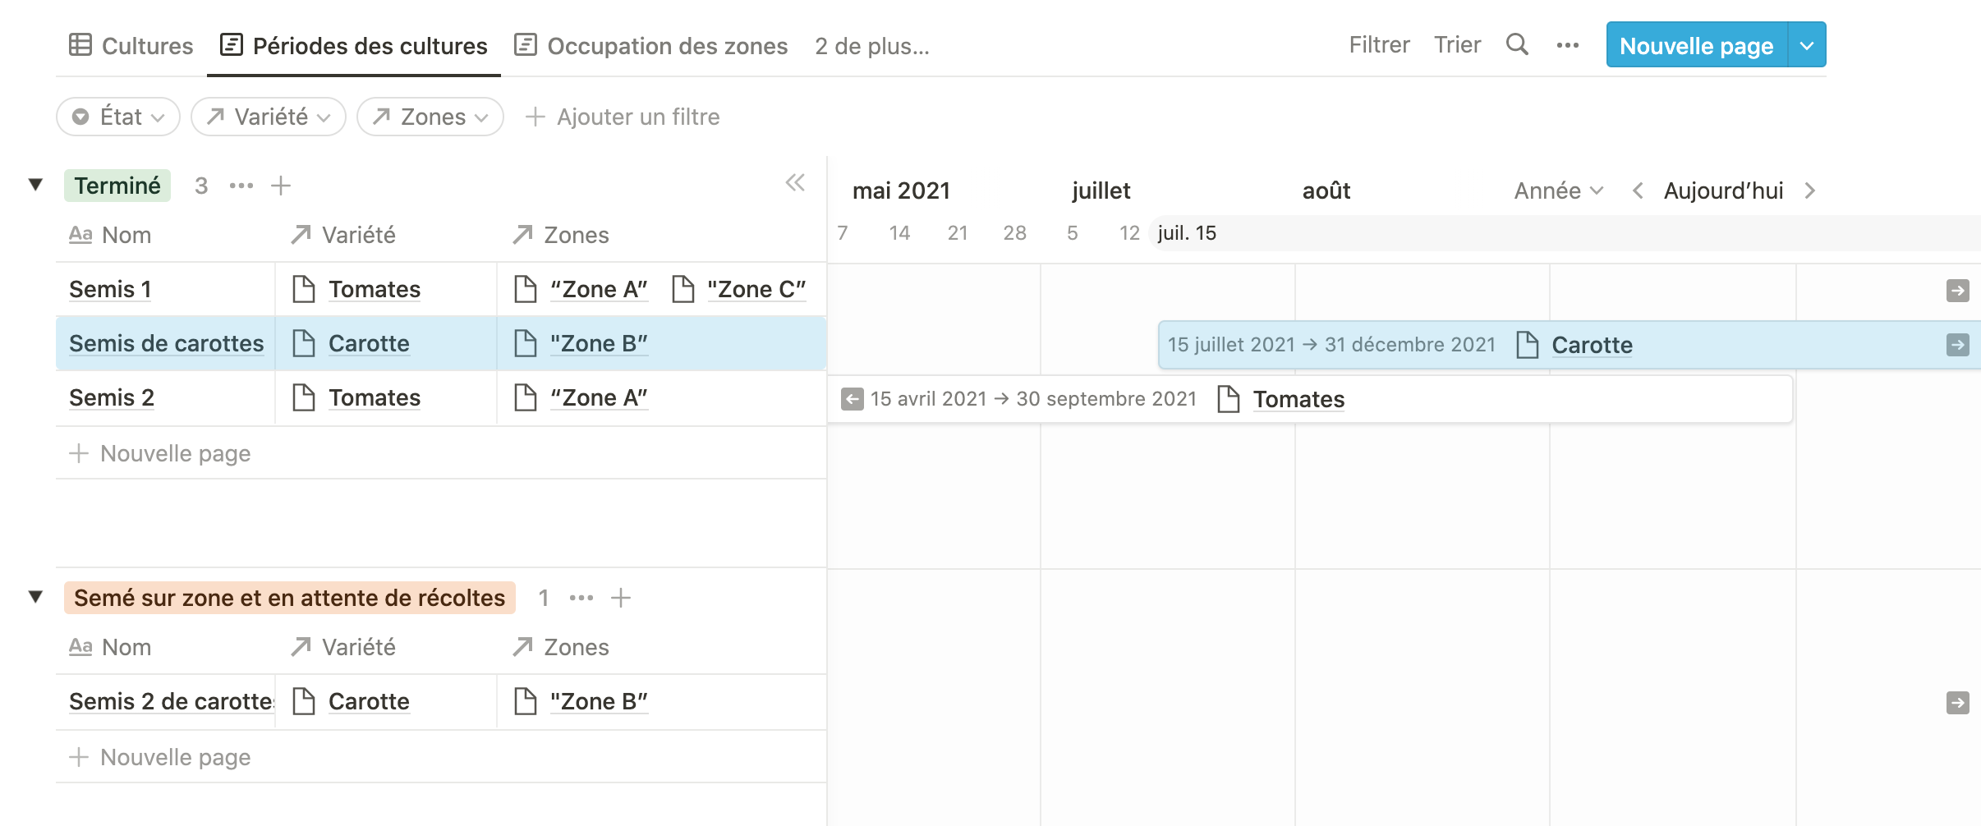1981x826 pixels.
Task: Switch to the Cultures tab
Action: (x=131, y=46)
